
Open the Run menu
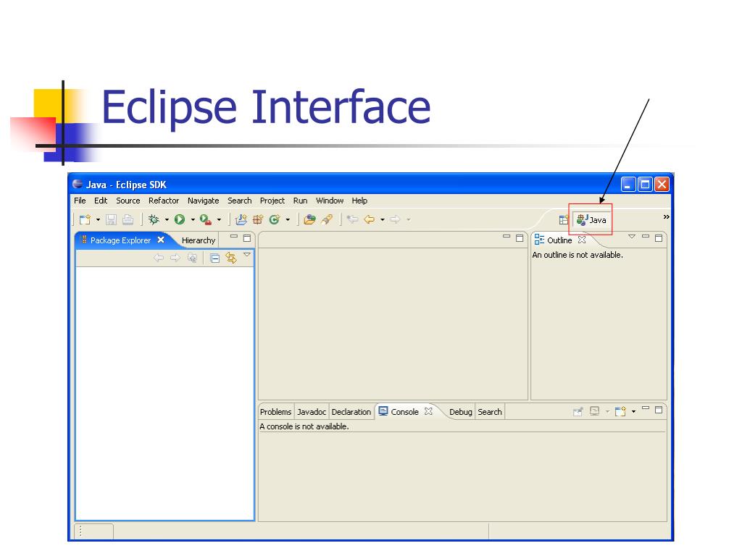300,201
